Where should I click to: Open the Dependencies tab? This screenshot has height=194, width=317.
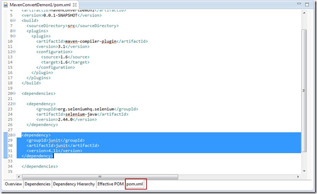[x=37, y=184]
